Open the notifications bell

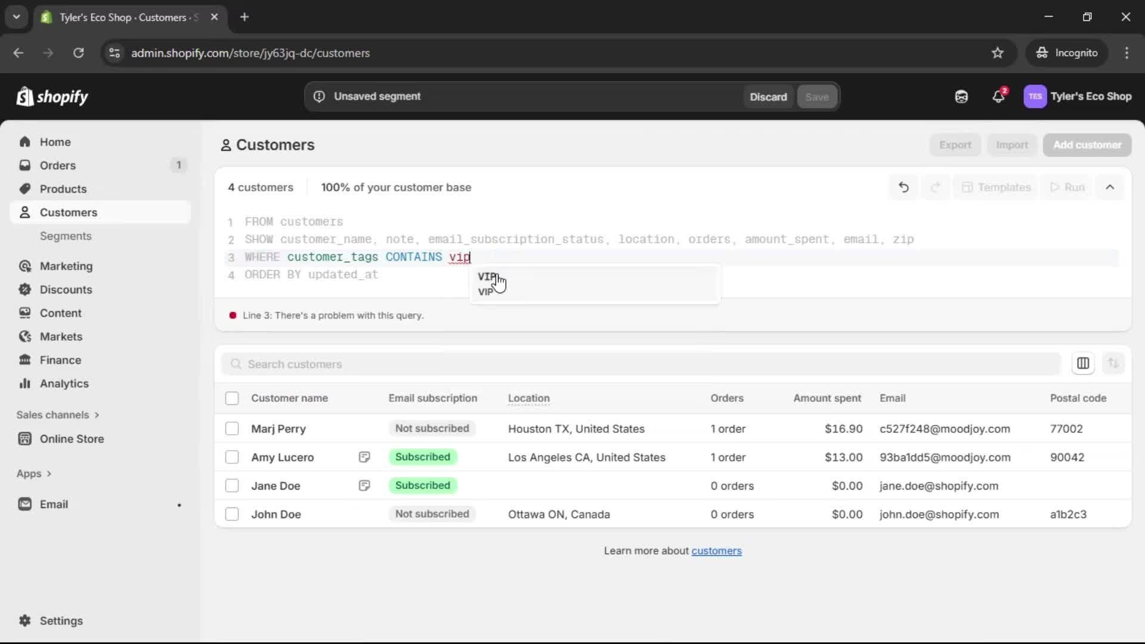coord(999,97)
